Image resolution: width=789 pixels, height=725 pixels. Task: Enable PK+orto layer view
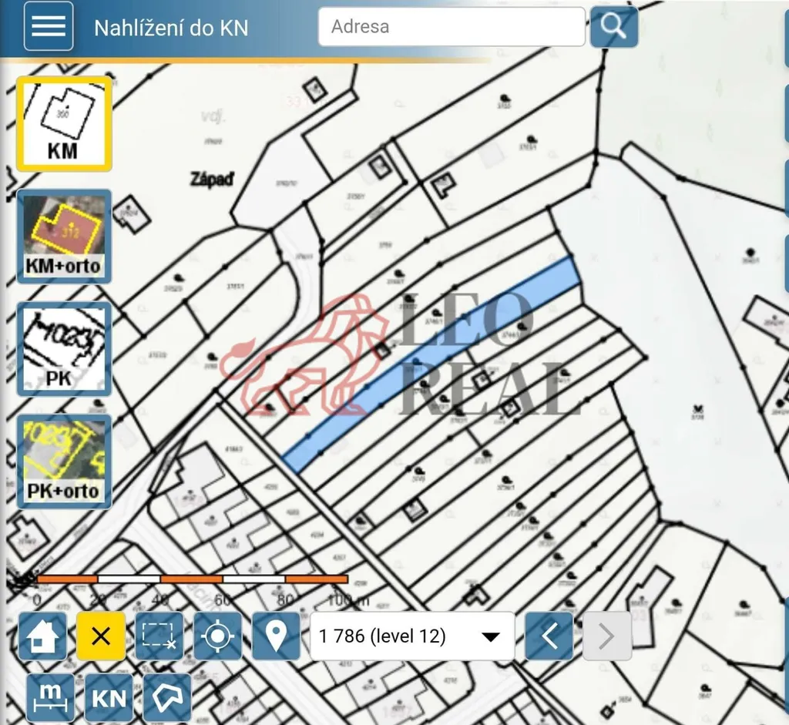click(64, 462)
